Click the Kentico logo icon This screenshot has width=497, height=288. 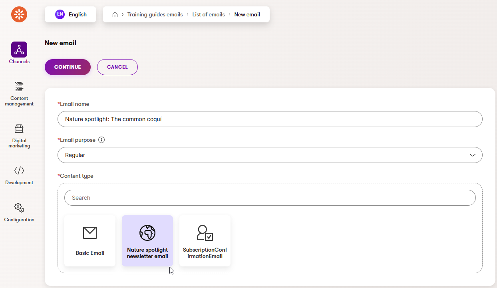coord(19,15)
